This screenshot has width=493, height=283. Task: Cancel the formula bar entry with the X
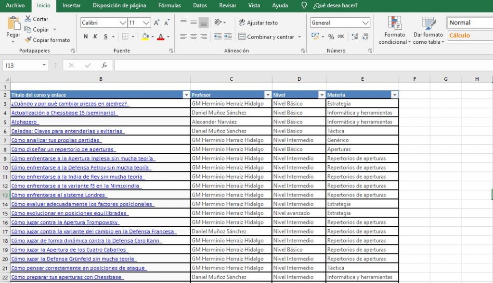(71, 65)
